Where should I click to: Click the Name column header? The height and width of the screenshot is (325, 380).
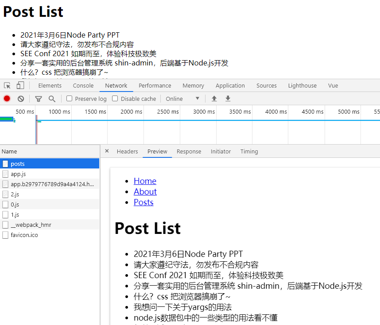pos(50,152)
